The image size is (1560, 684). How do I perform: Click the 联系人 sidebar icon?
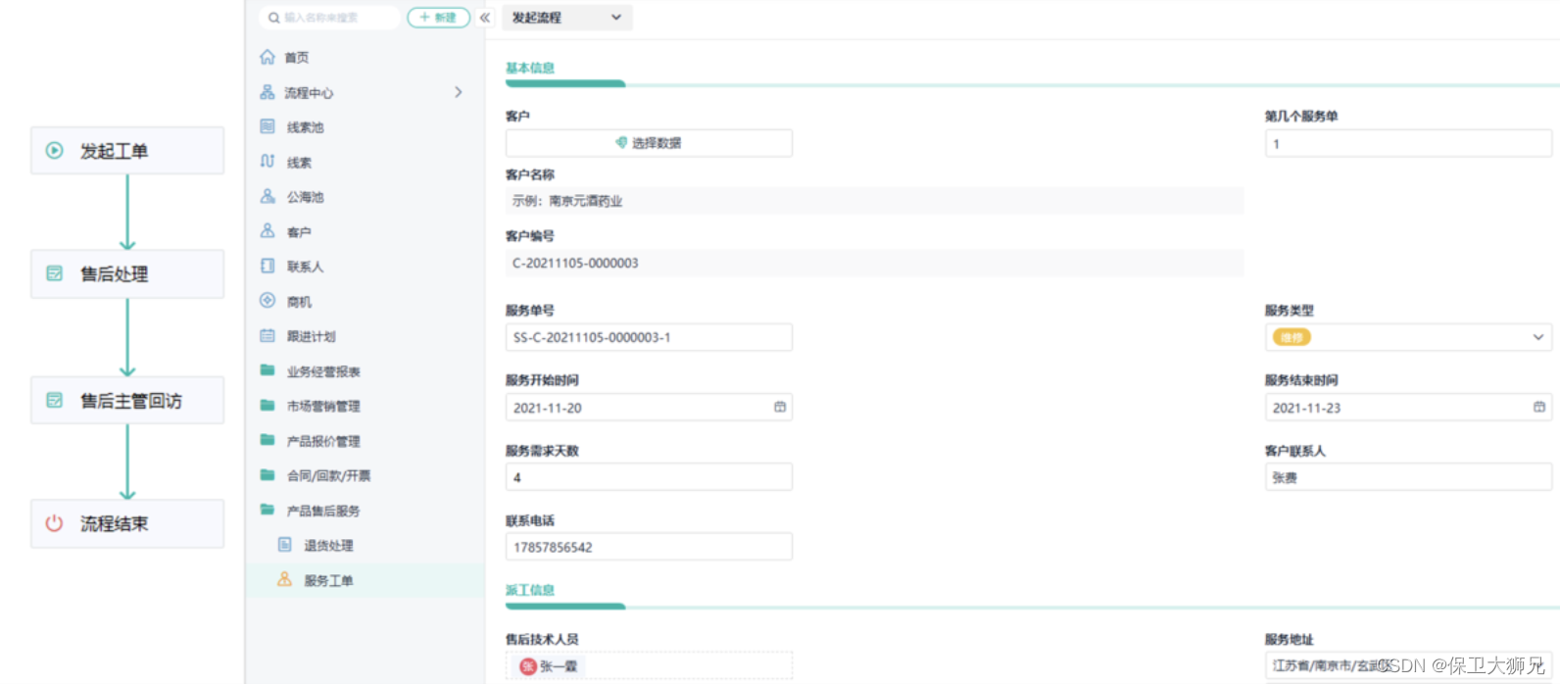(x=268, y=266)
